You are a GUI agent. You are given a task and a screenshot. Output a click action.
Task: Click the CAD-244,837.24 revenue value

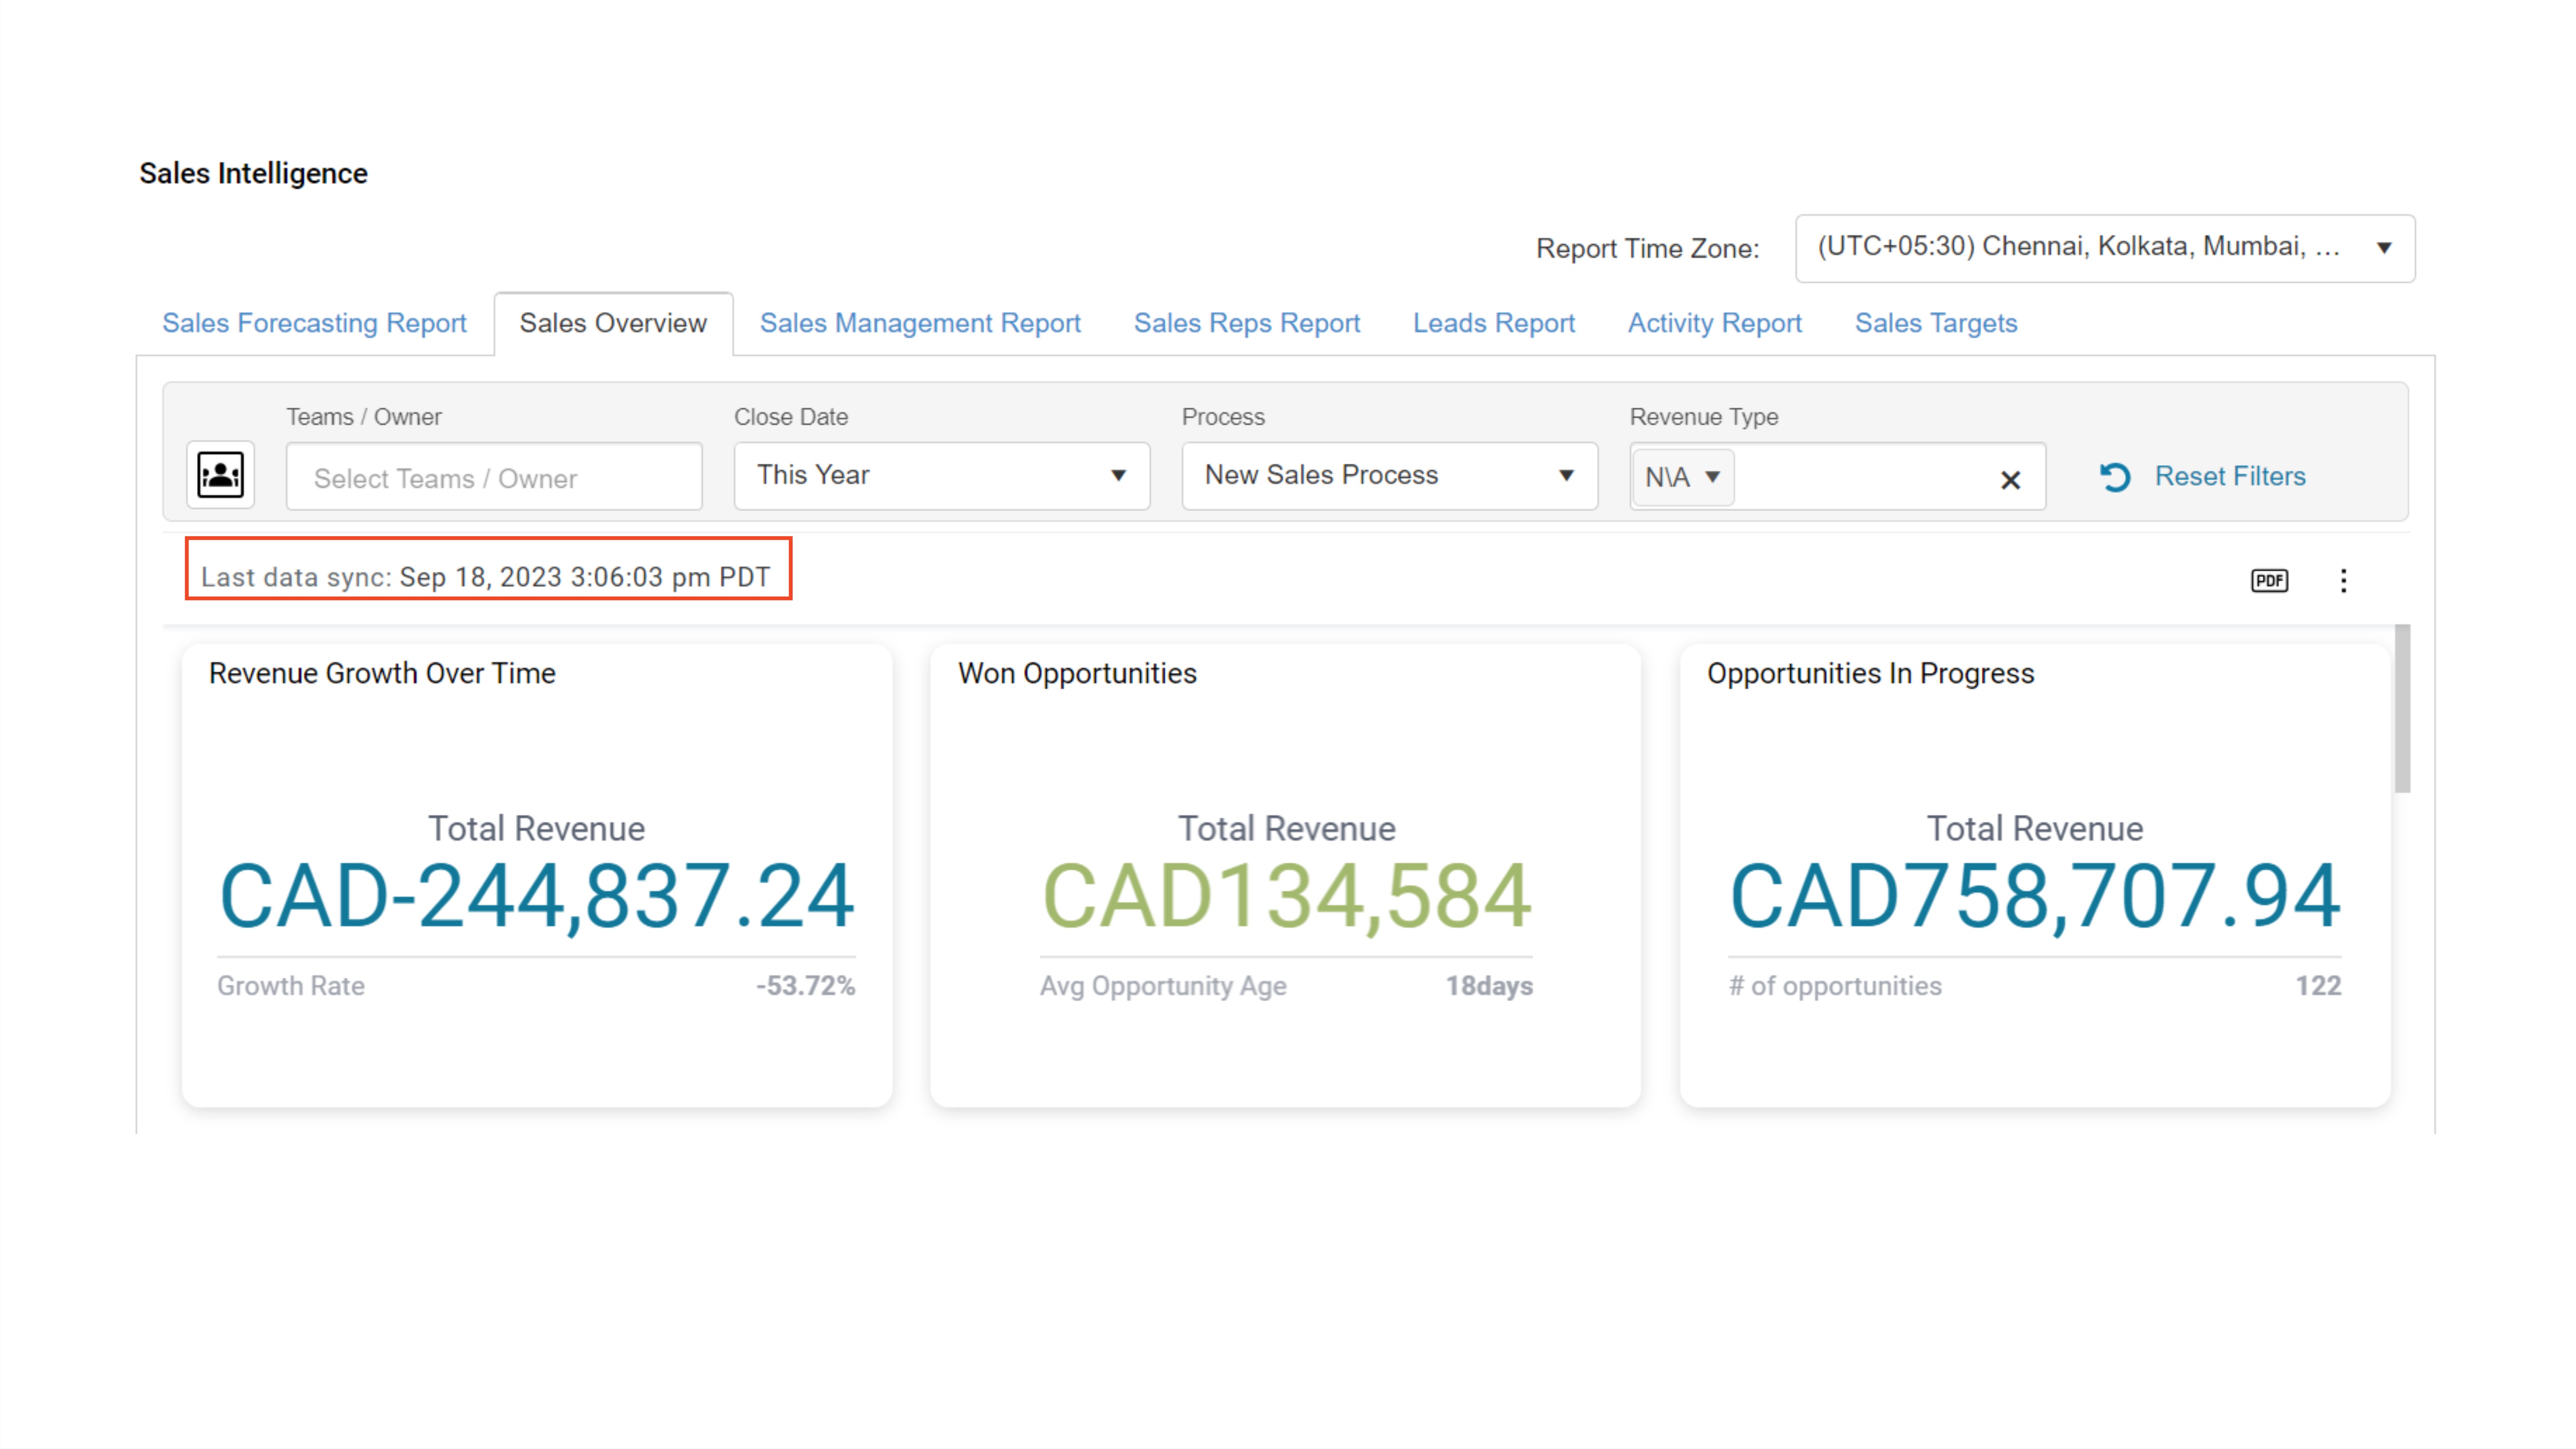(537, 896)
